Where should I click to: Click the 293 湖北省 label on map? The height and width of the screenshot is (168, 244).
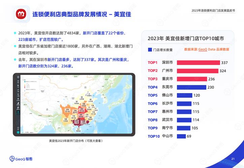82,110
